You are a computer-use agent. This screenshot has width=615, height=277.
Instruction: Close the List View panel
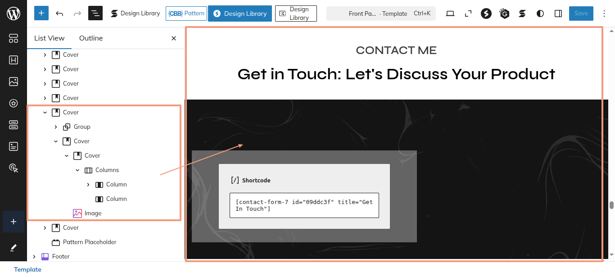174,38
